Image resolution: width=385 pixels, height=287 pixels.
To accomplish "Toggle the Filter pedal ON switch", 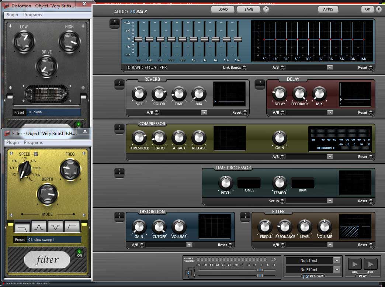I will [79, 253].
